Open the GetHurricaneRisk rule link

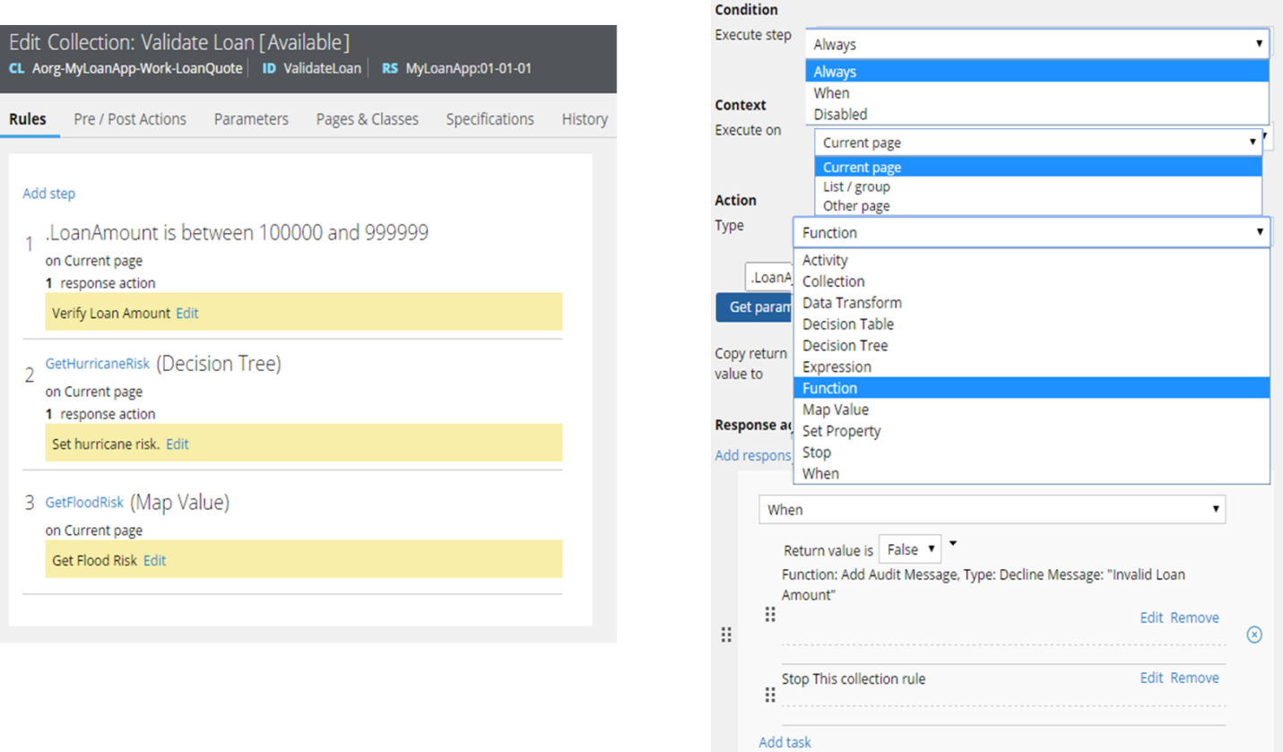point(98,364)
